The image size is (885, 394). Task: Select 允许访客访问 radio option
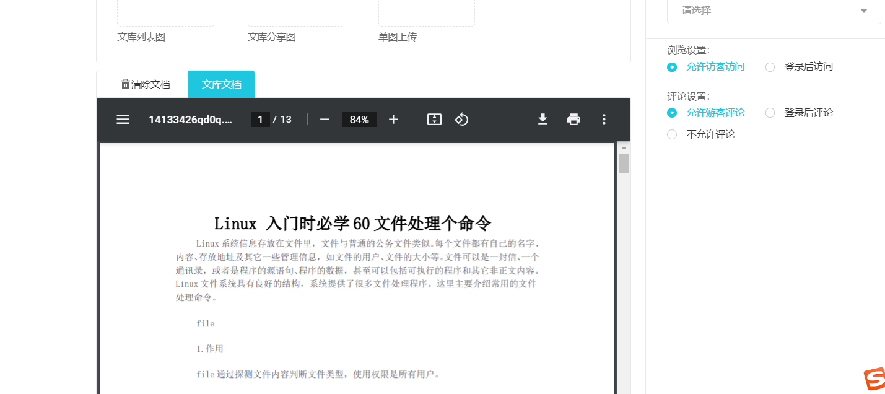point(672,67)
